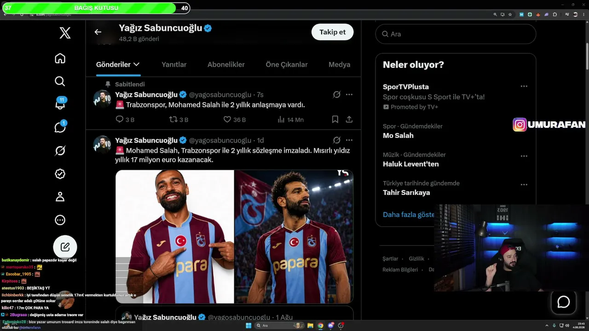Open Discord from the taskbar
The height and width of the screenshot is (331, 589).
[x=330, y=325]
